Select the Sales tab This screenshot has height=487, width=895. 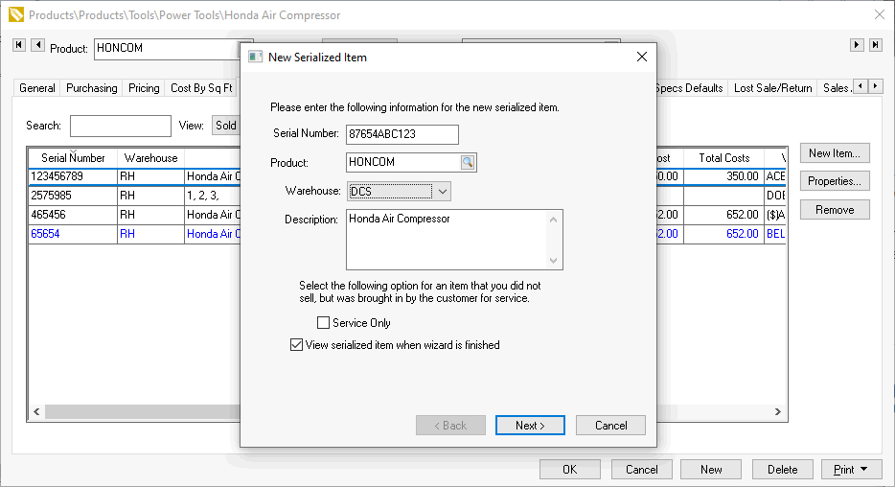[x=837, y=88]
